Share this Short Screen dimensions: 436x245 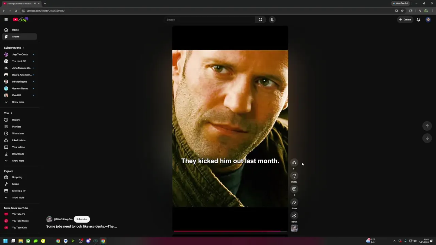[x=294, y=202]
